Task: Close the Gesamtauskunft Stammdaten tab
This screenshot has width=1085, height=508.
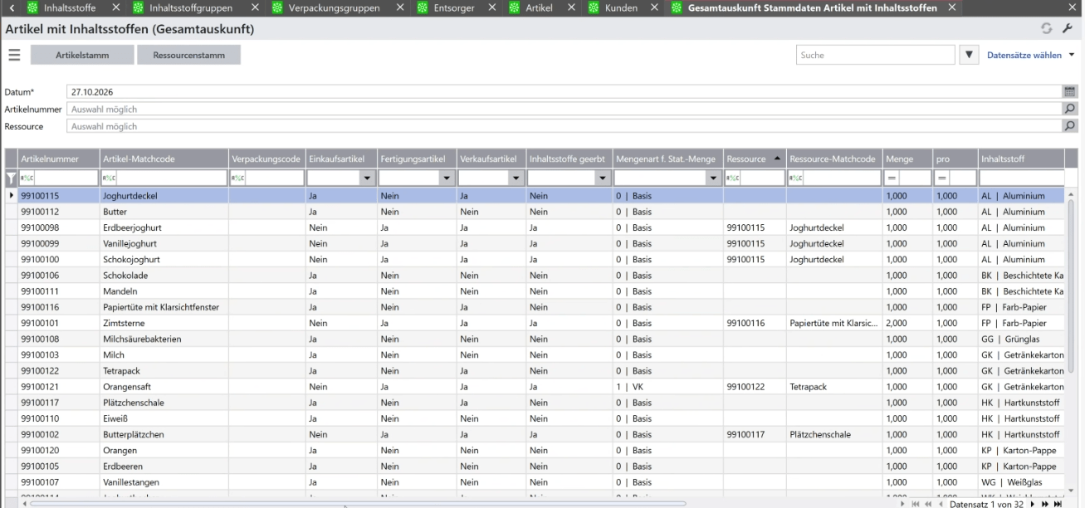Action: pos(951,7)
